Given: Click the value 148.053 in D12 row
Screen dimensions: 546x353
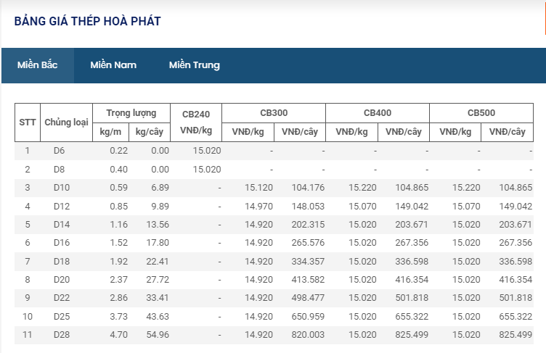Looking at the screenshot, I should 308,207.
